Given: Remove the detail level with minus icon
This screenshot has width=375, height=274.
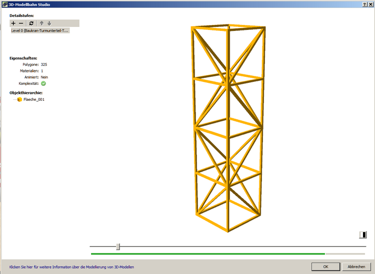Looking at the screenshot, I should coord(21,23).
